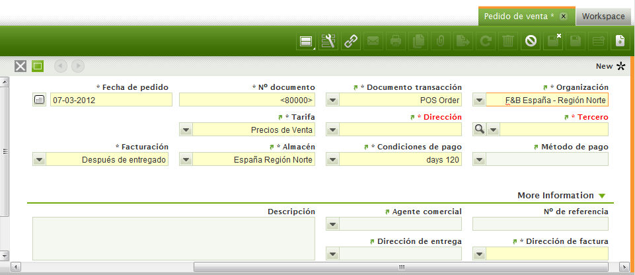Click the Tercero field label
This screenshot has width=635, height=275.
[592, 117]
